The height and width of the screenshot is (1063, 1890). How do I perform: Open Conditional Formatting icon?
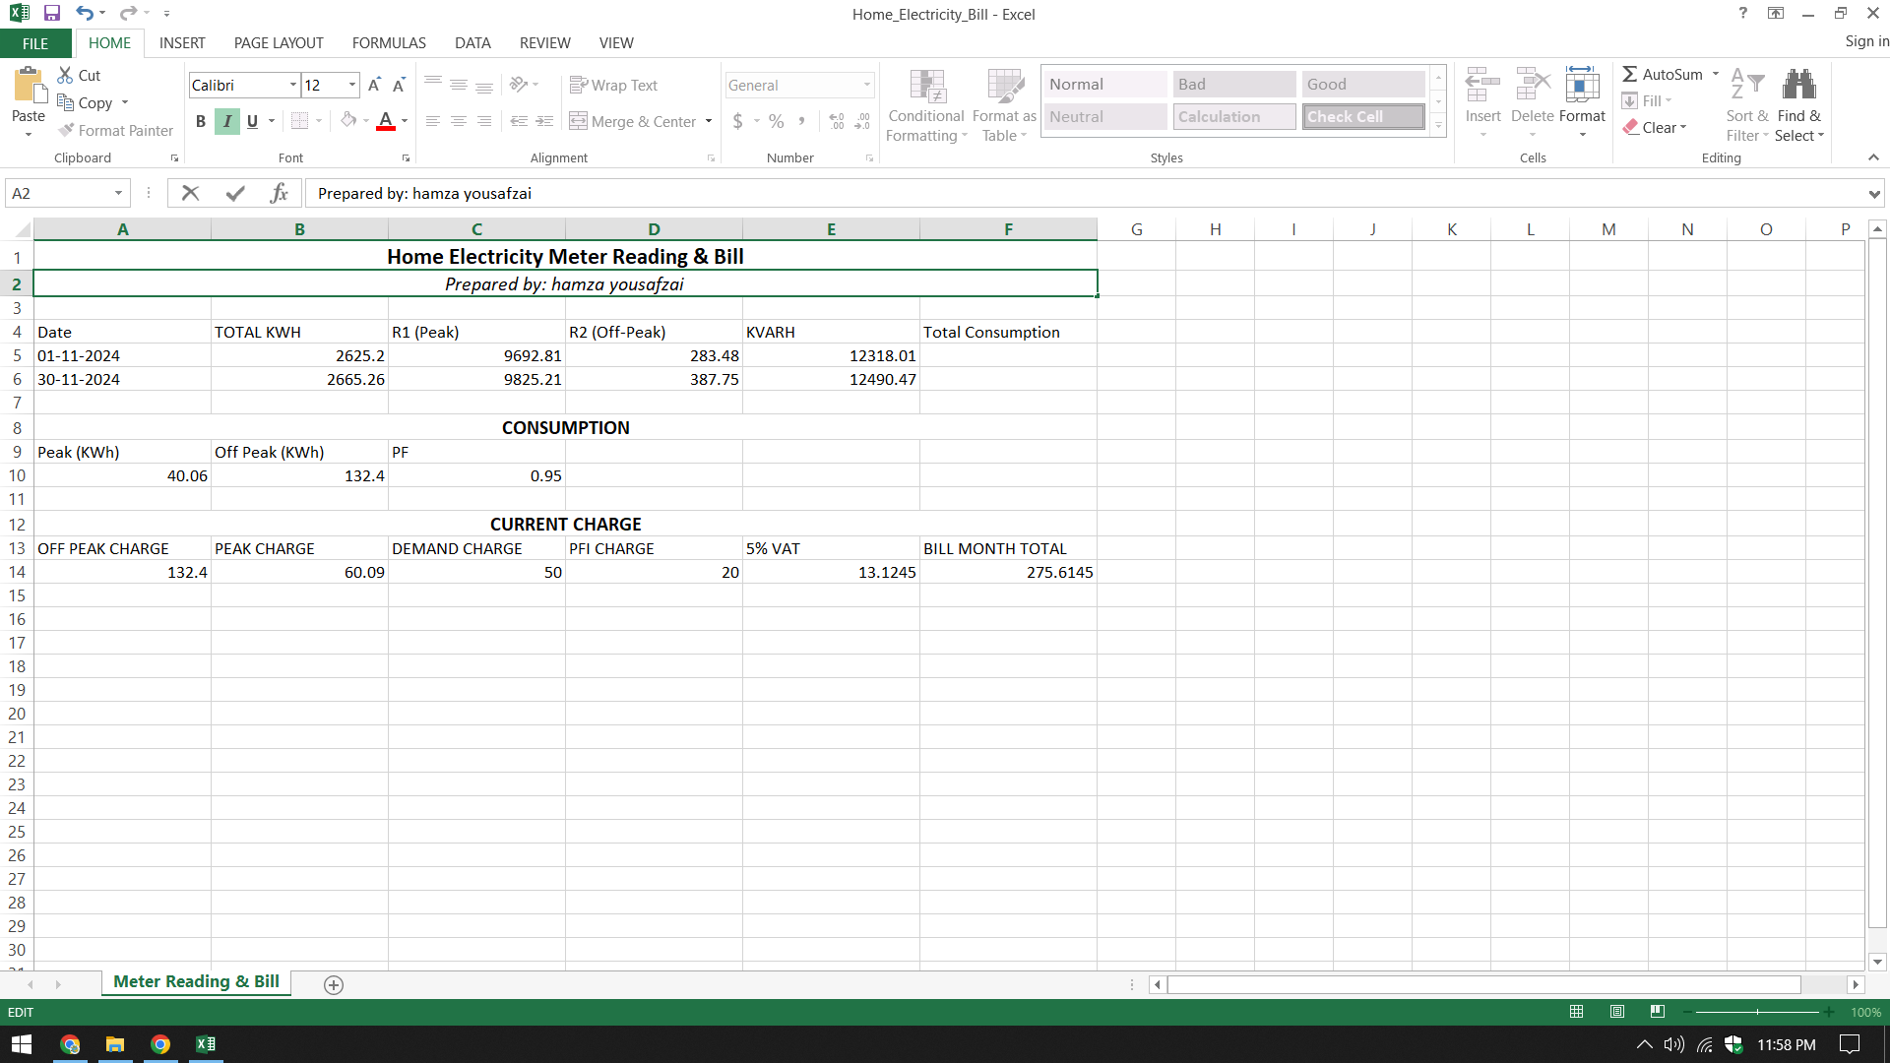click(x=927, y=87)
